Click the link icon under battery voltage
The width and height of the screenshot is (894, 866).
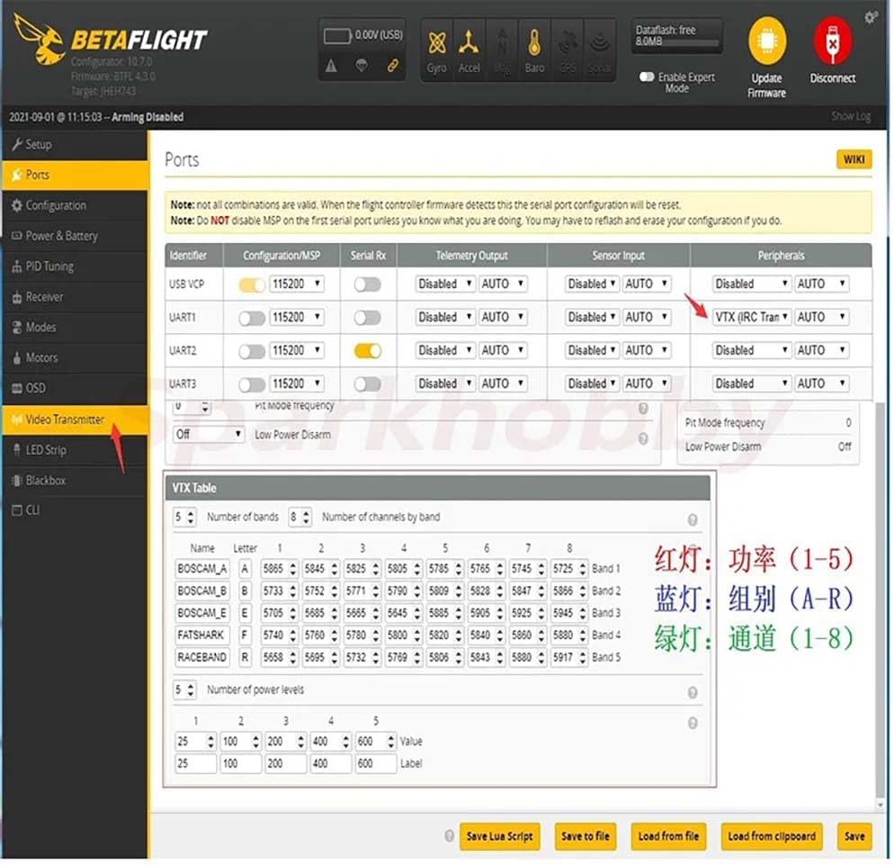coord(392,67)
